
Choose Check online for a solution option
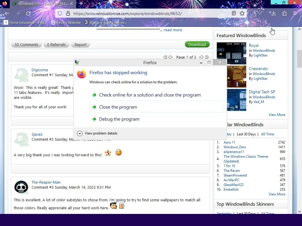pyautogui.click(x=156, y=95)
